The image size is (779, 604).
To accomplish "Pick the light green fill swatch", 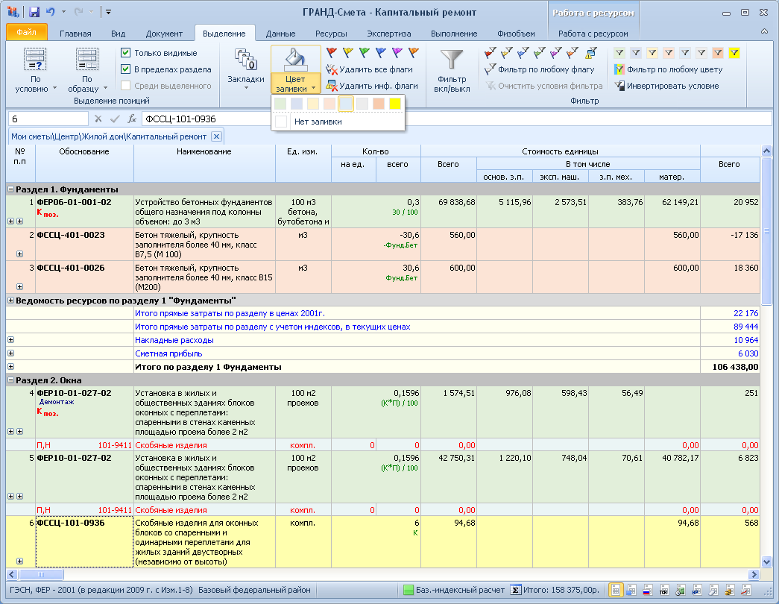I will click(x=280, y=104).
